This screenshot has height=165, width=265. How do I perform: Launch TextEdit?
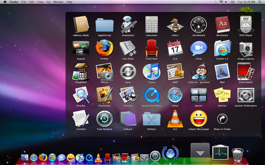81,119
